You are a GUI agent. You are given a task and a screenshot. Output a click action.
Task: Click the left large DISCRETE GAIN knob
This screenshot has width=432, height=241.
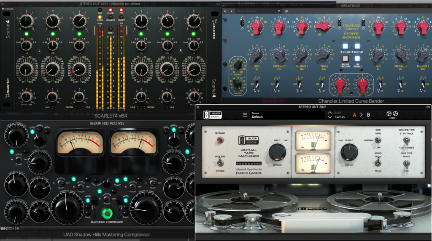(66, 209)
